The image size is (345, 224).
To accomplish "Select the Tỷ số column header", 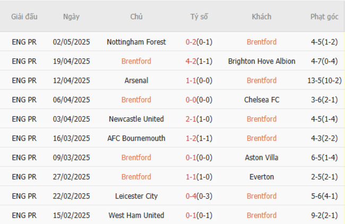I will pos(199,16).
